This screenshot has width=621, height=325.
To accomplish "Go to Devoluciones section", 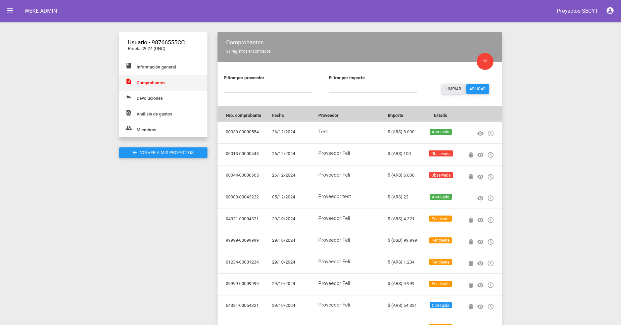I will [x=163, y=98].
